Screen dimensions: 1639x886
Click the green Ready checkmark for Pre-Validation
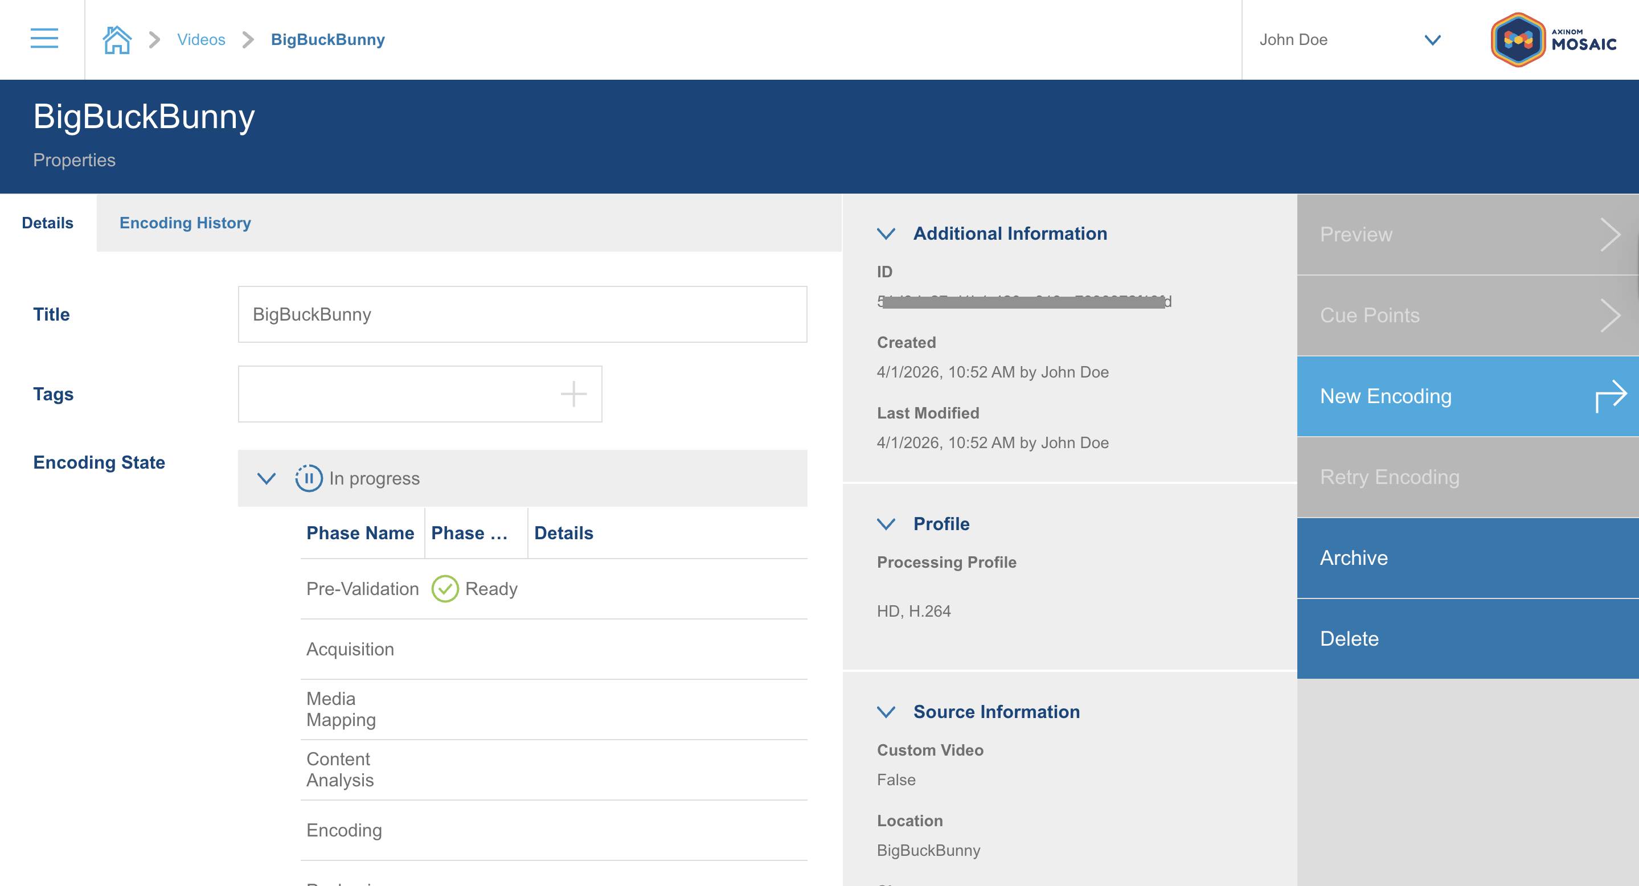coord(445,588)
